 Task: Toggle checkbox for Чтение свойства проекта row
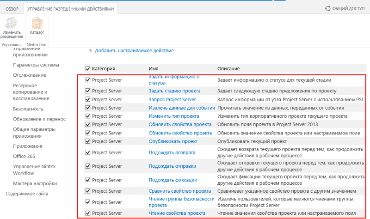click(88, 213)
